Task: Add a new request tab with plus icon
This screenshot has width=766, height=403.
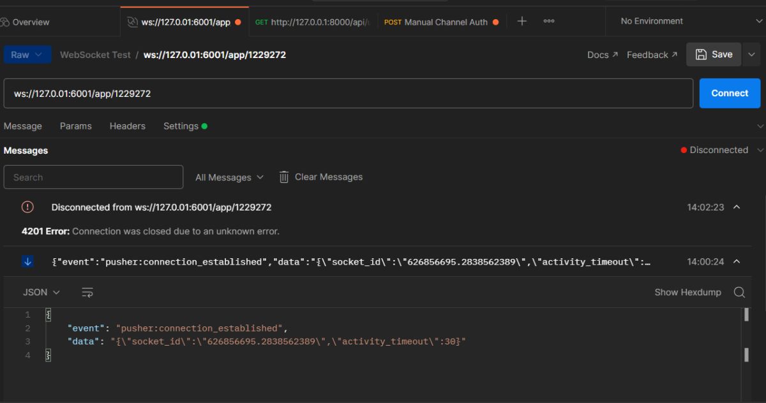Action: (x=522, y=21)
